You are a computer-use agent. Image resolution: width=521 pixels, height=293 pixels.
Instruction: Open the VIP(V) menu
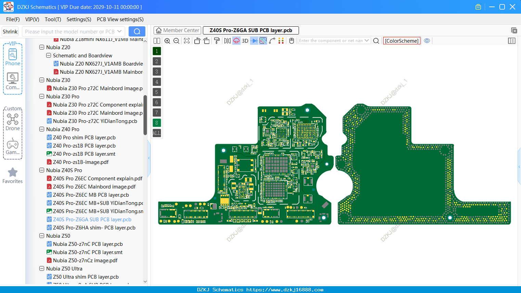pos(32,19)
